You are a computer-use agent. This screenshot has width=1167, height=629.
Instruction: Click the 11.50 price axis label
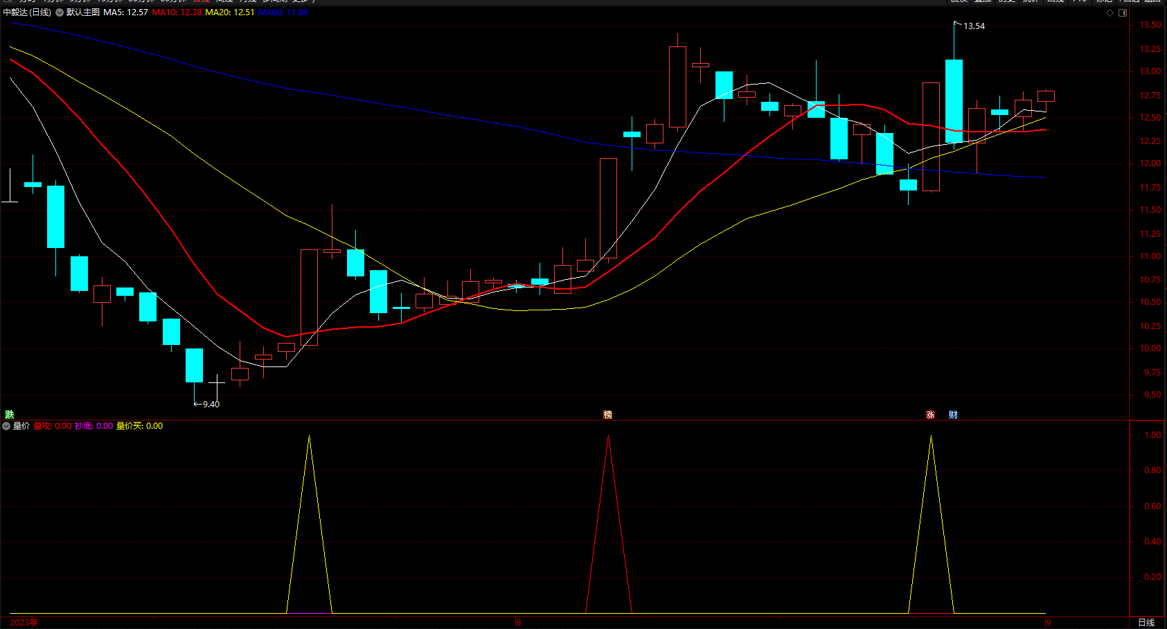click(x=1150, y=210)
